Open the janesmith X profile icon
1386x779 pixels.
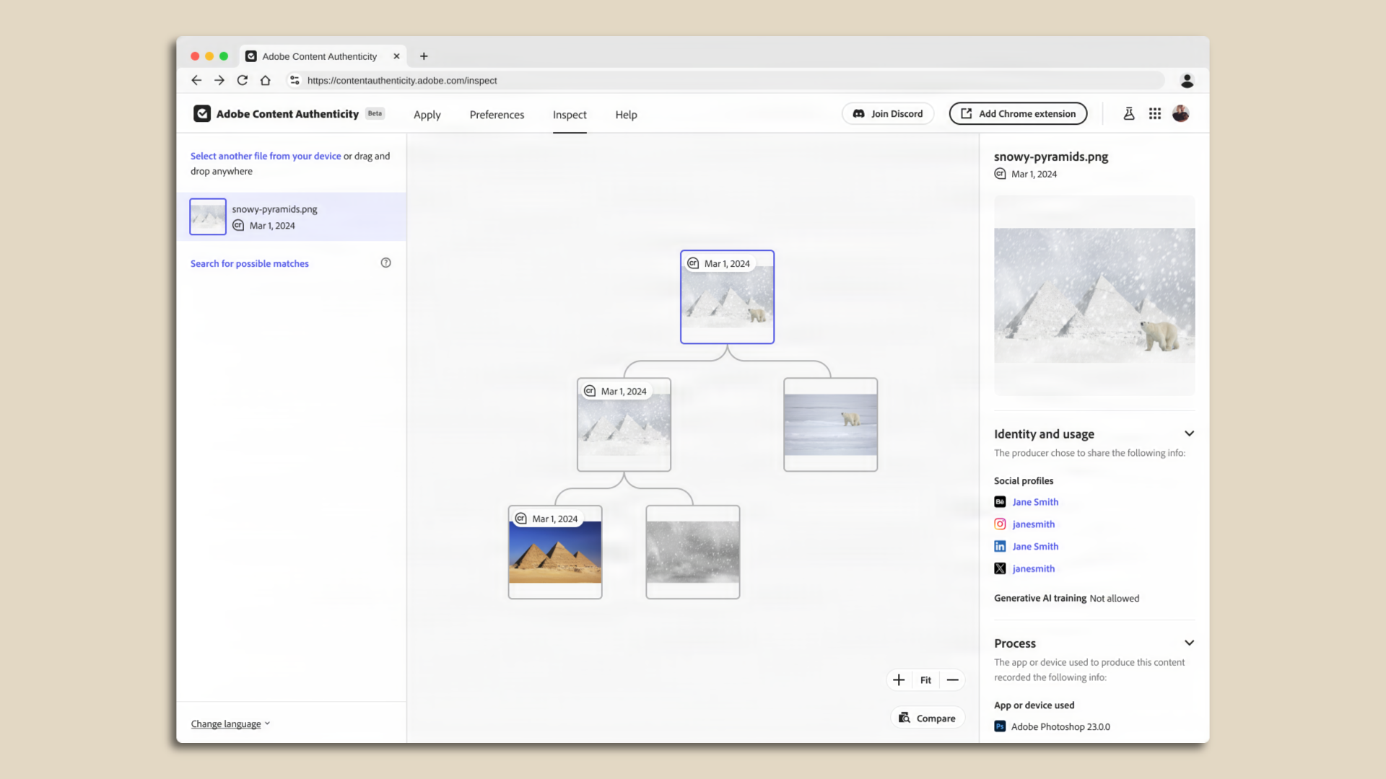(x=1000, y=568)
